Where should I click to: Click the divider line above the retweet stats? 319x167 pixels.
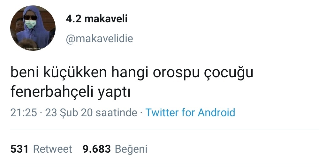point(164,130)
